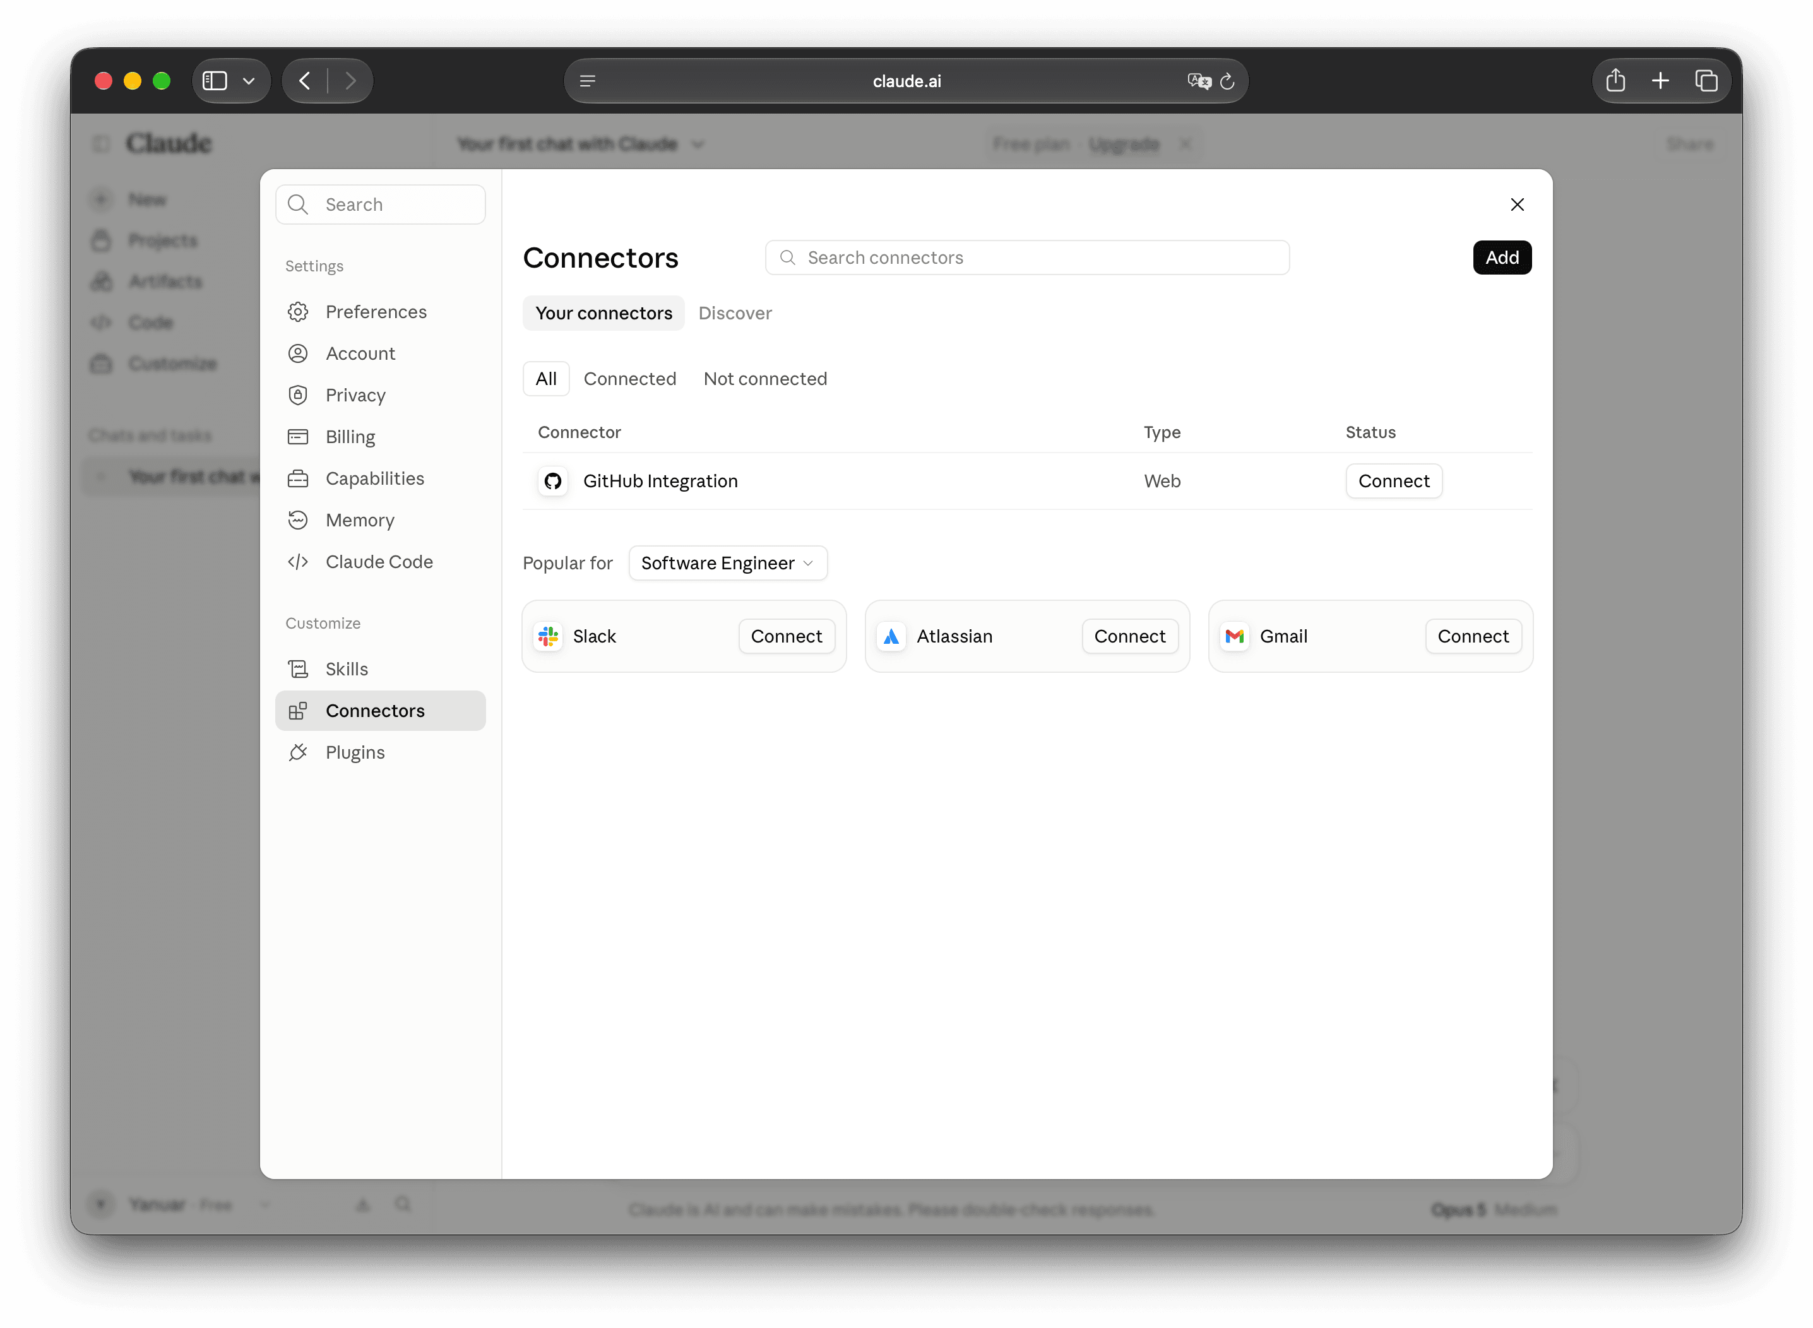This screenshot has width=1813, height=1328.
Task: Click the GitHub logo icon
Action: pyautogui.click(x=552, y=481)
